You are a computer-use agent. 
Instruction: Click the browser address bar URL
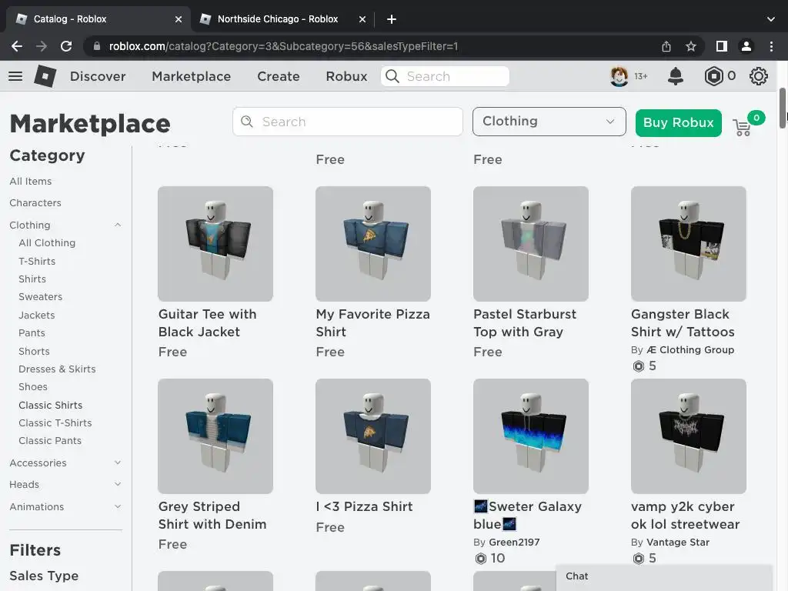(x=283, y=46)
